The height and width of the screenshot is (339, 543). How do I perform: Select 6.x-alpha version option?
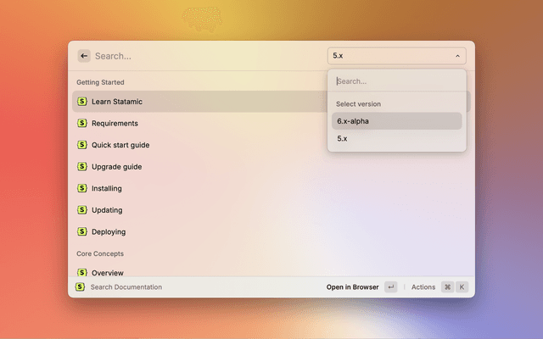point(396,121)
